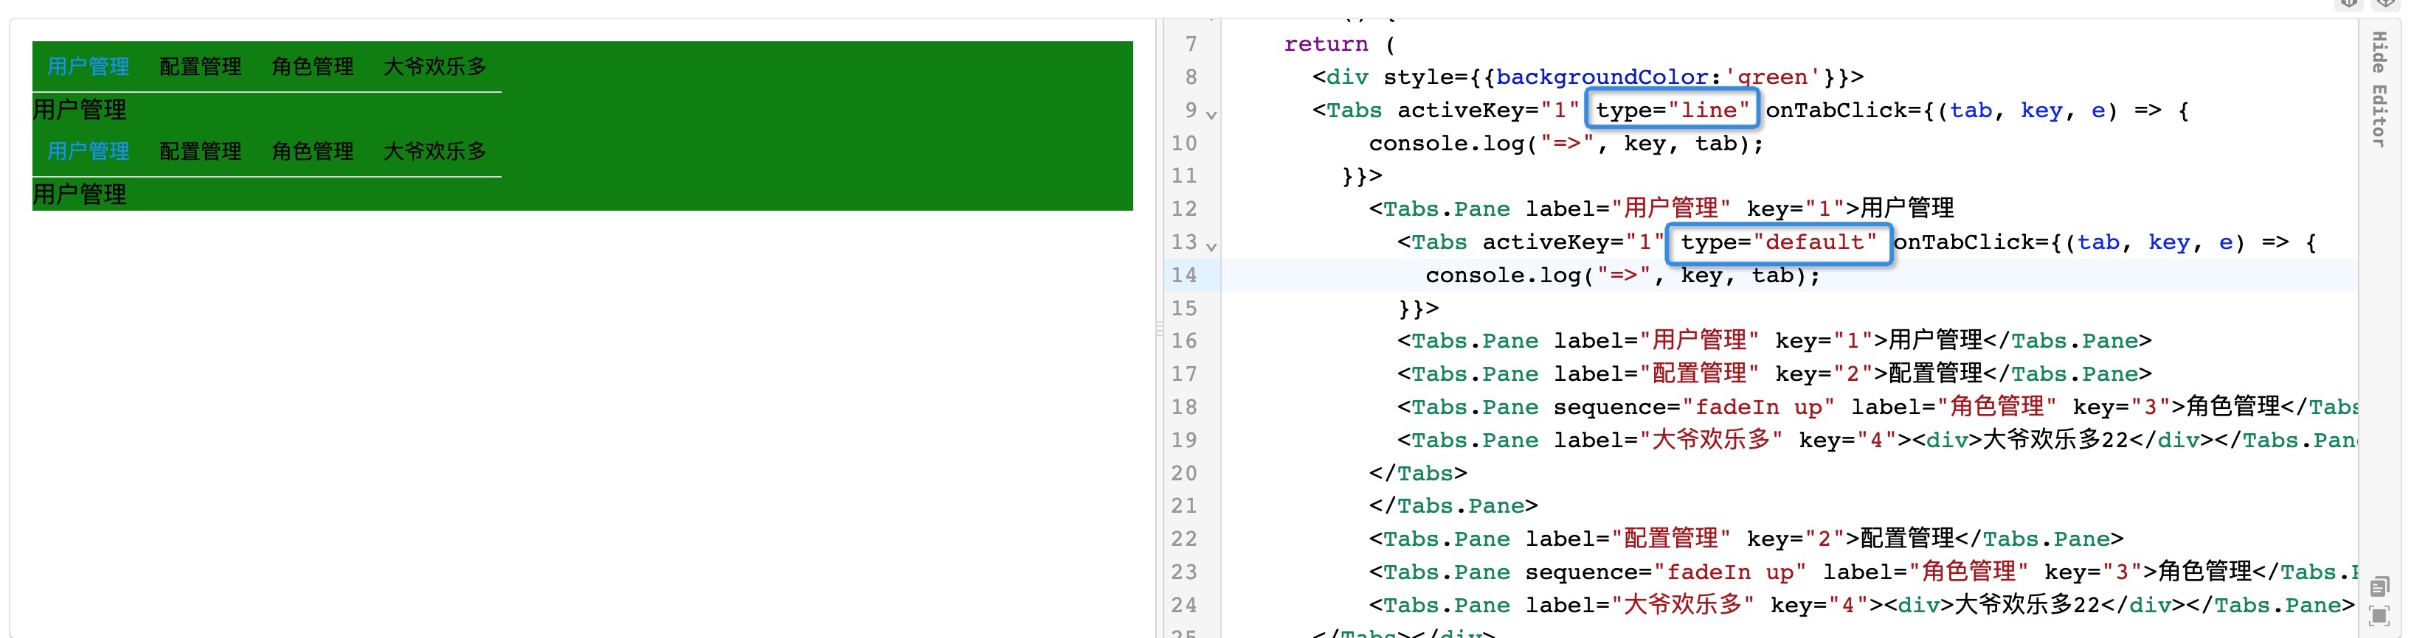Click sequence="fadeIn up" on line 18
Screen dimensions: 2414x638
click(x=1694, y=407)
